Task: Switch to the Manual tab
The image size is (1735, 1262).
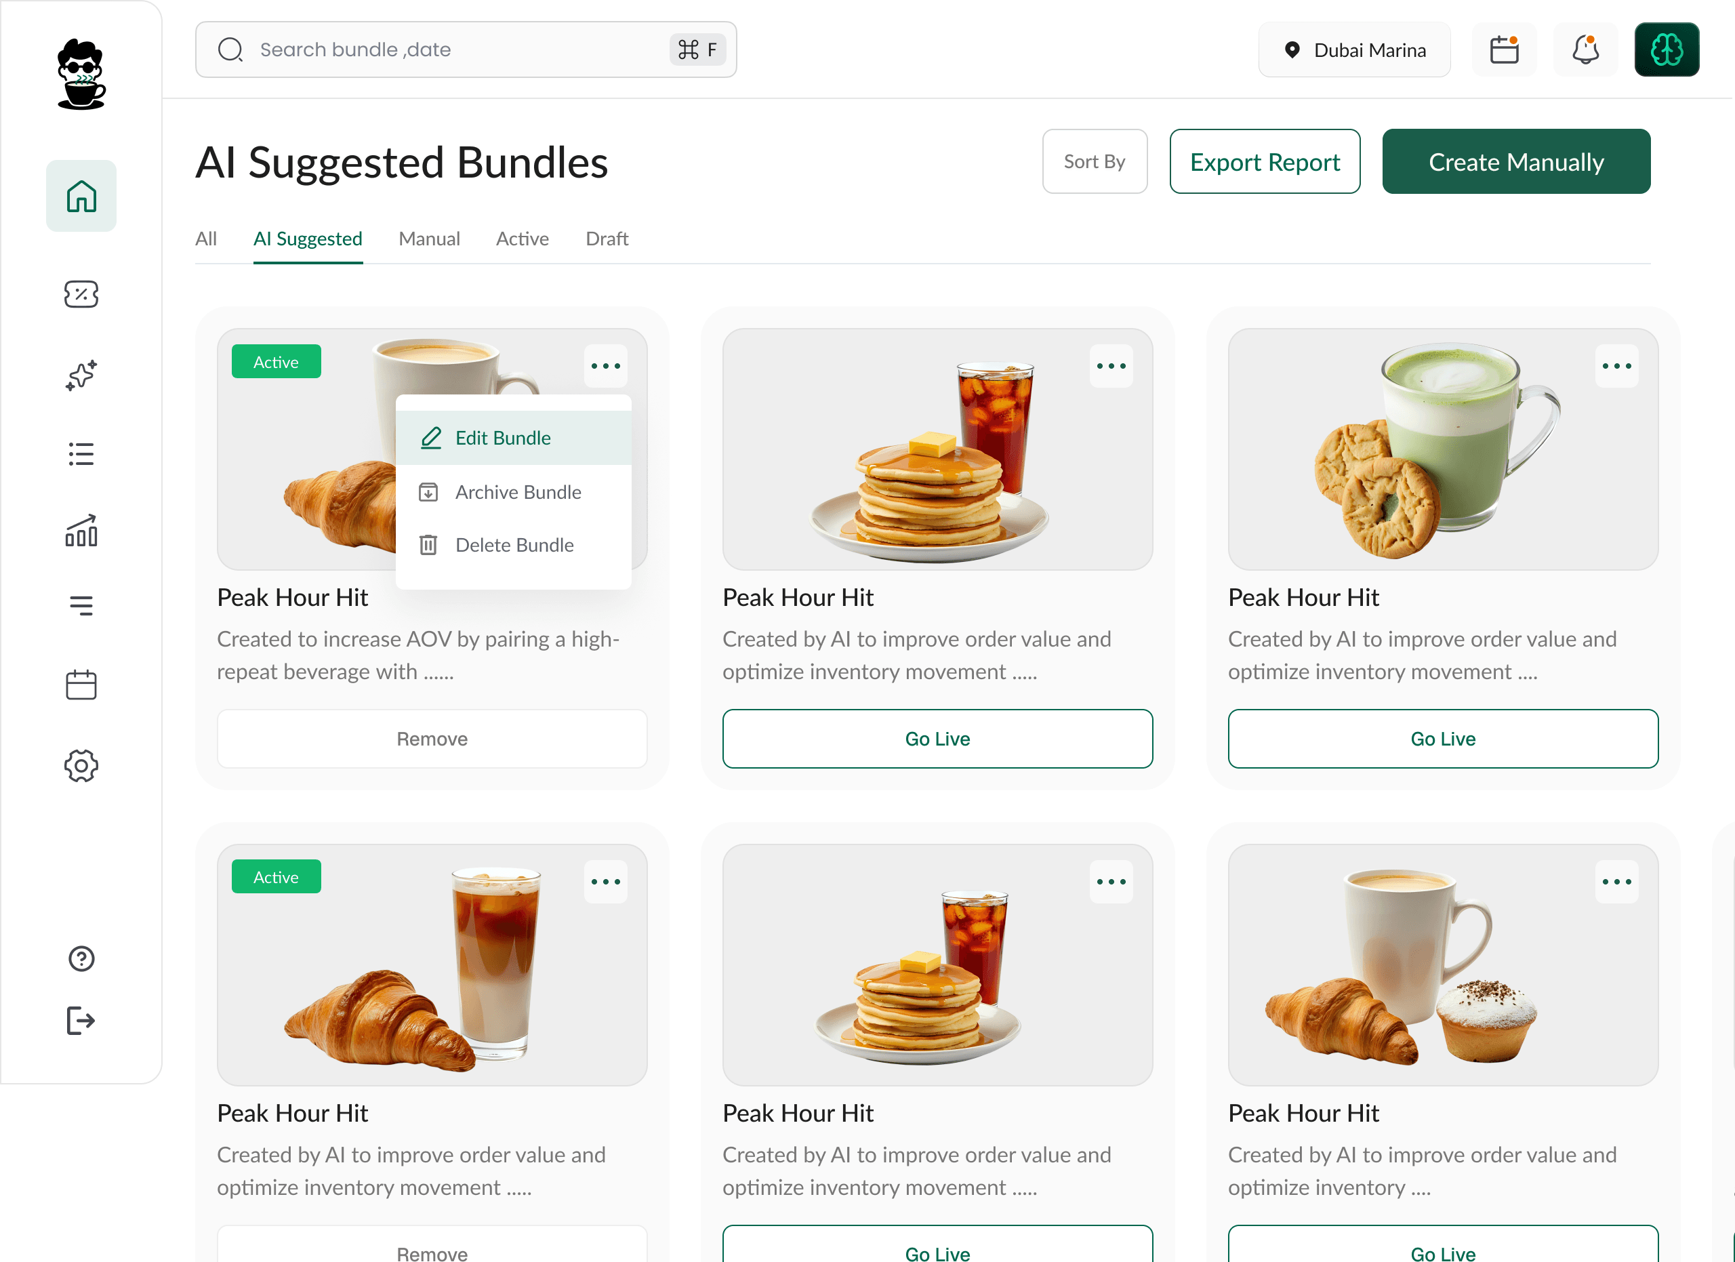Action: click(x=429, y=239)
